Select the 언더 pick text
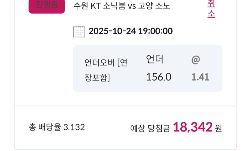Viewport: 251px width, 151px height. tap(155, 60)
